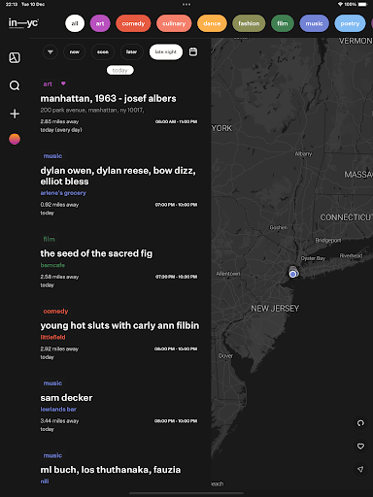Tap the blue location marker on map
This screenshot has width=373, height=497.
pos(293,274)
